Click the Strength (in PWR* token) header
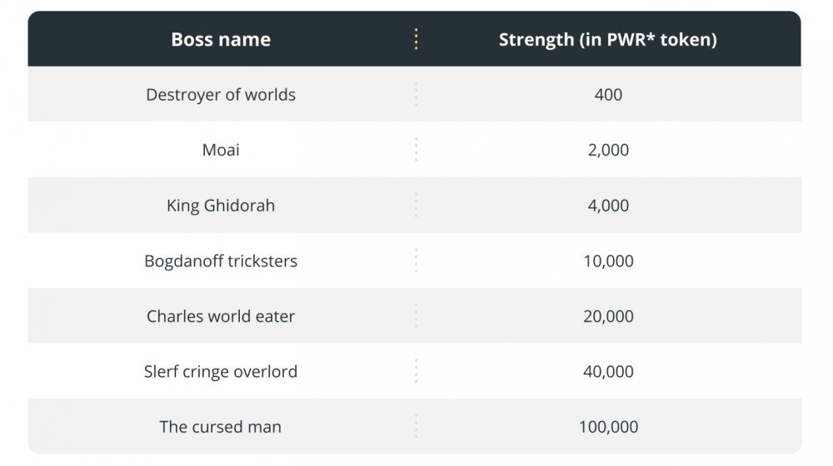Screen dimensions: 833x466 point(608,39)
